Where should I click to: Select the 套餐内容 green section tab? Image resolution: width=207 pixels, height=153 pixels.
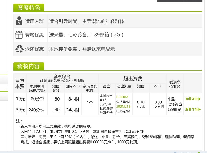click(29, 66)
